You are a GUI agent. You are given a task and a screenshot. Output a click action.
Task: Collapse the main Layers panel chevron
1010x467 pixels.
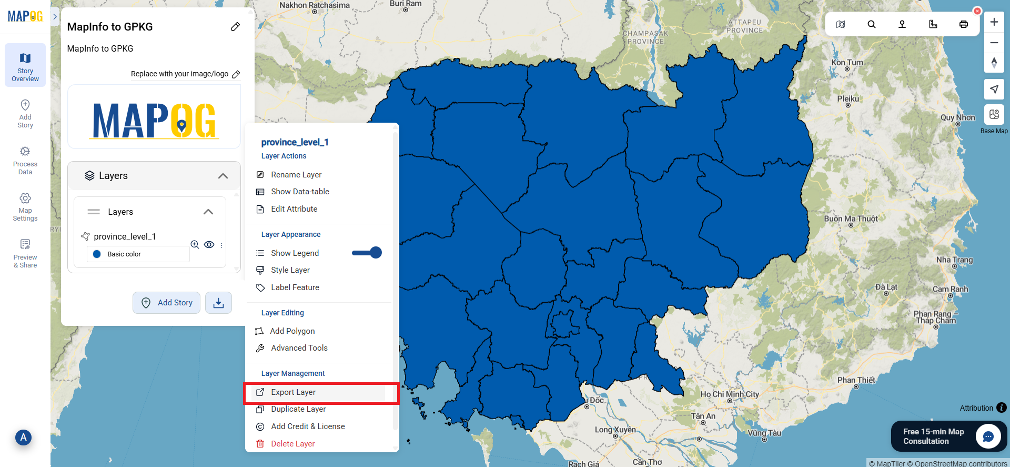[223, 176]
